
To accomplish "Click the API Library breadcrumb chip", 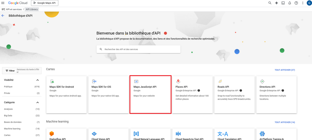I will [32, 9].
